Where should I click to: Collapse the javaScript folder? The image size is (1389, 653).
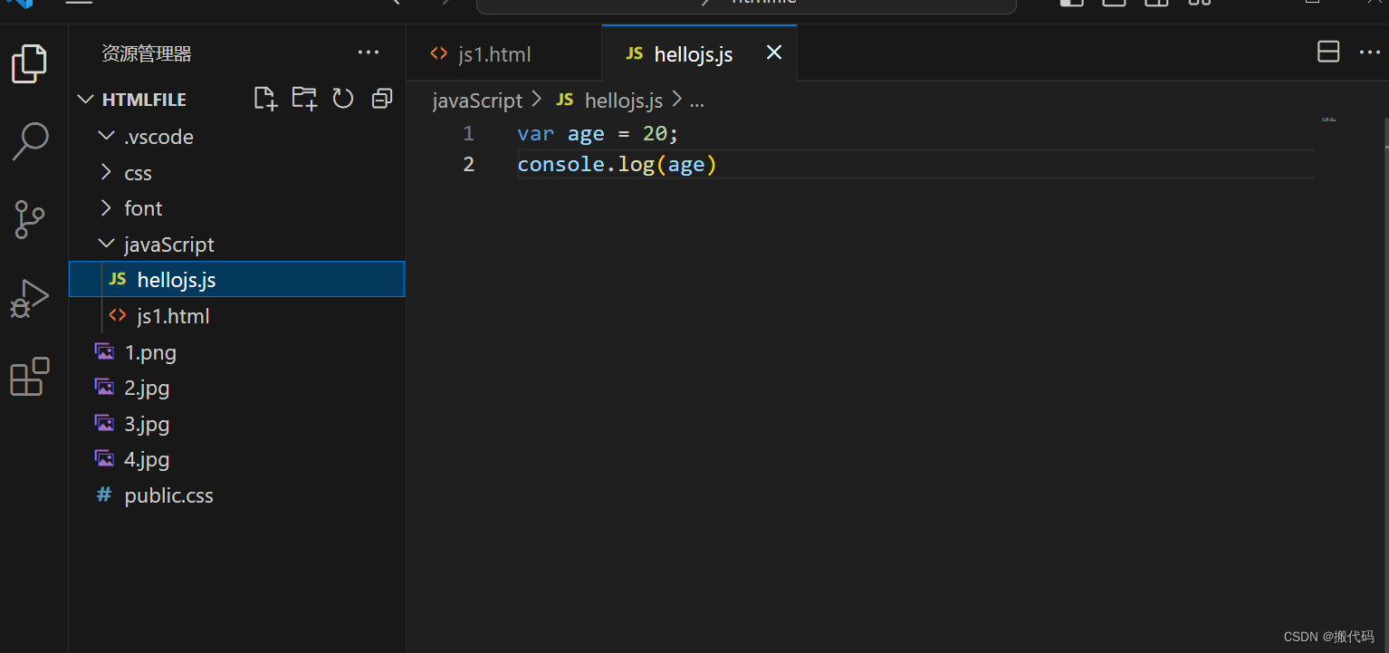(x=168, y=245)
